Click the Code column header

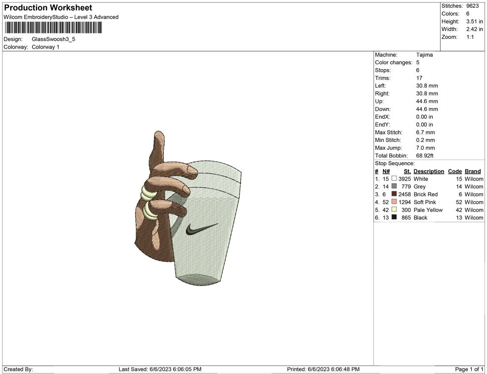455,171
